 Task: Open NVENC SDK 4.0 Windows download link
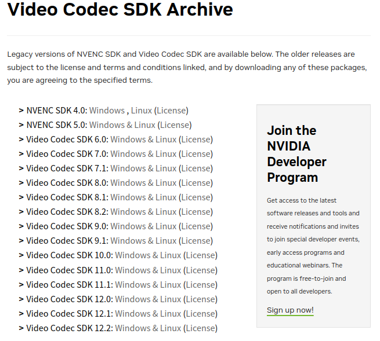tap(107, 111)
